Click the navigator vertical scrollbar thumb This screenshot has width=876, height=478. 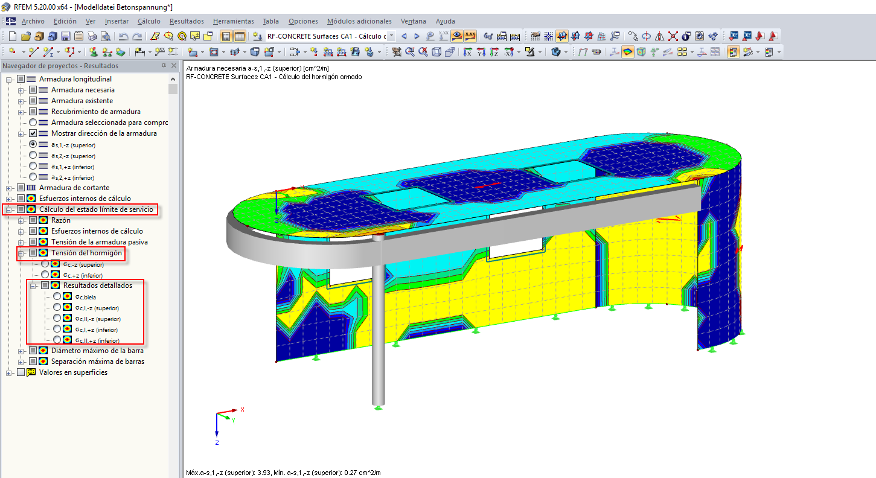(173, 89)
